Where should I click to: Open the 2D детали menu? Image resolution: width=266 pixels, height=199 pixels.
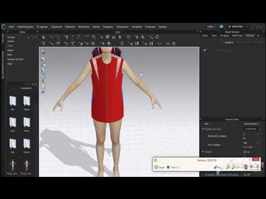57,27
